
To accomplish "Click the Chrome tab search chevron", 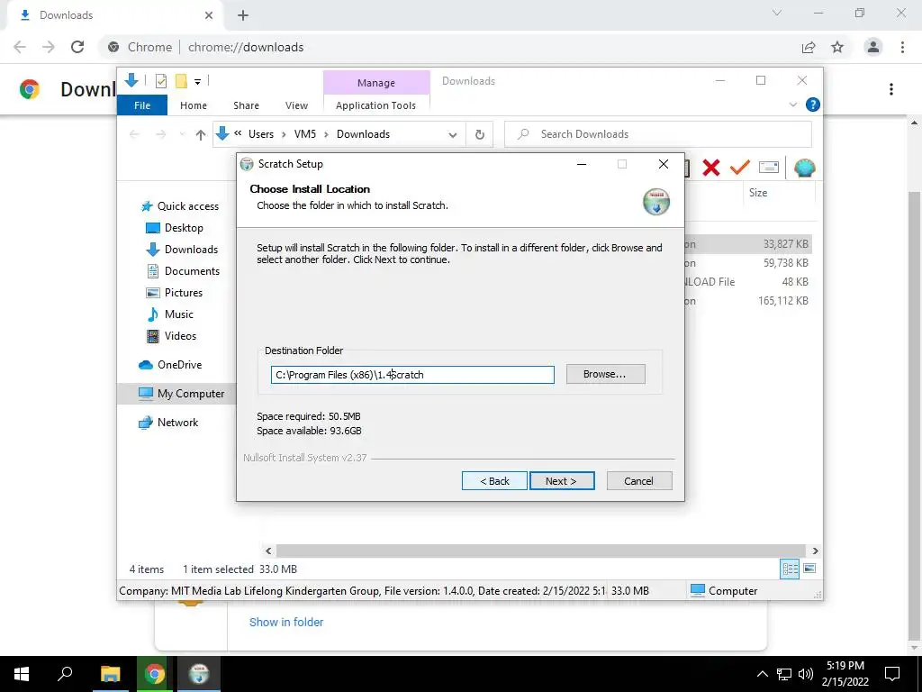I will tap(777, 13).
